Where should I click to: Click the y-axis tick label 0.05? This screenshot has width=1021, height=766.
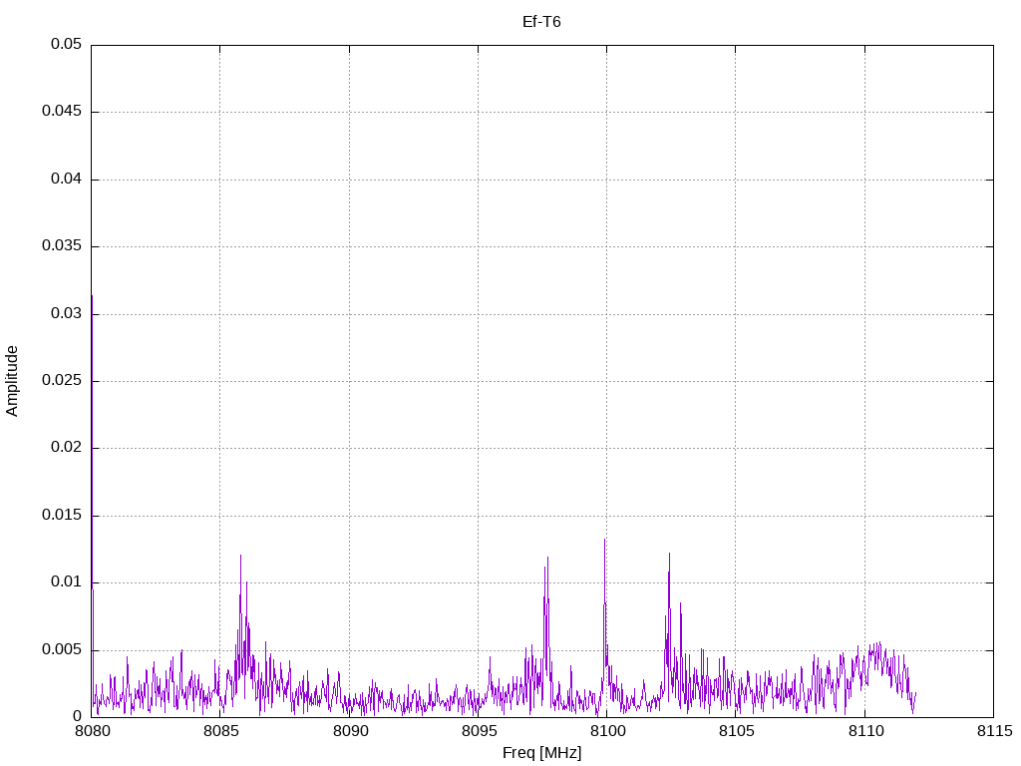(x=66, y=44)
